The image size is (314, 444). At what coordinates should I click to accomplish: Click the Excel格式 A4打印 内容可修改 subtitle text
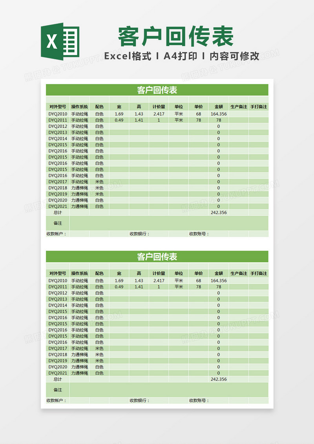[x=181, y=56]
